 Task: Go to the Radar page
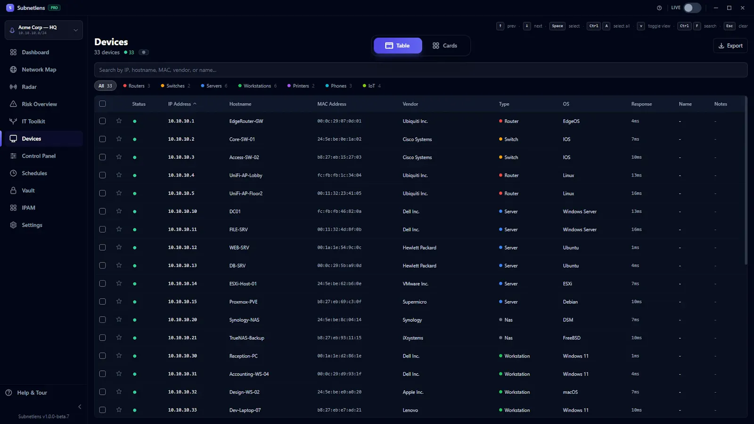43,87
